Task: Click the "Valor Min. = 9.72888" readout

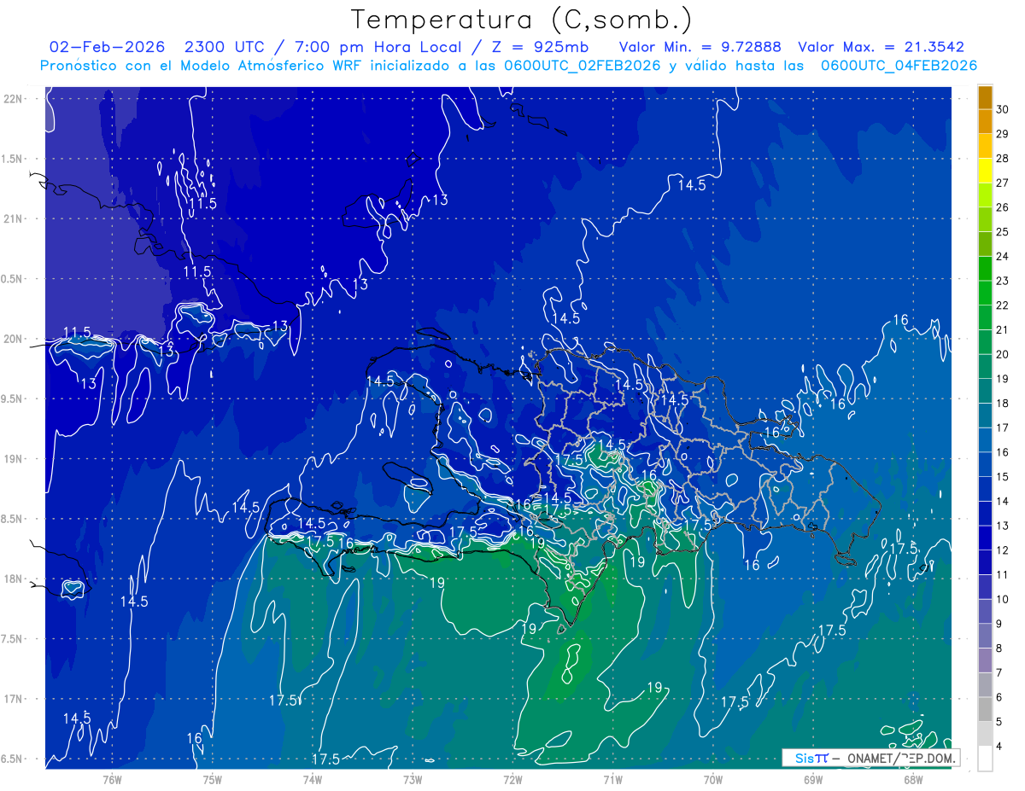Action: (x=700, y=47)
